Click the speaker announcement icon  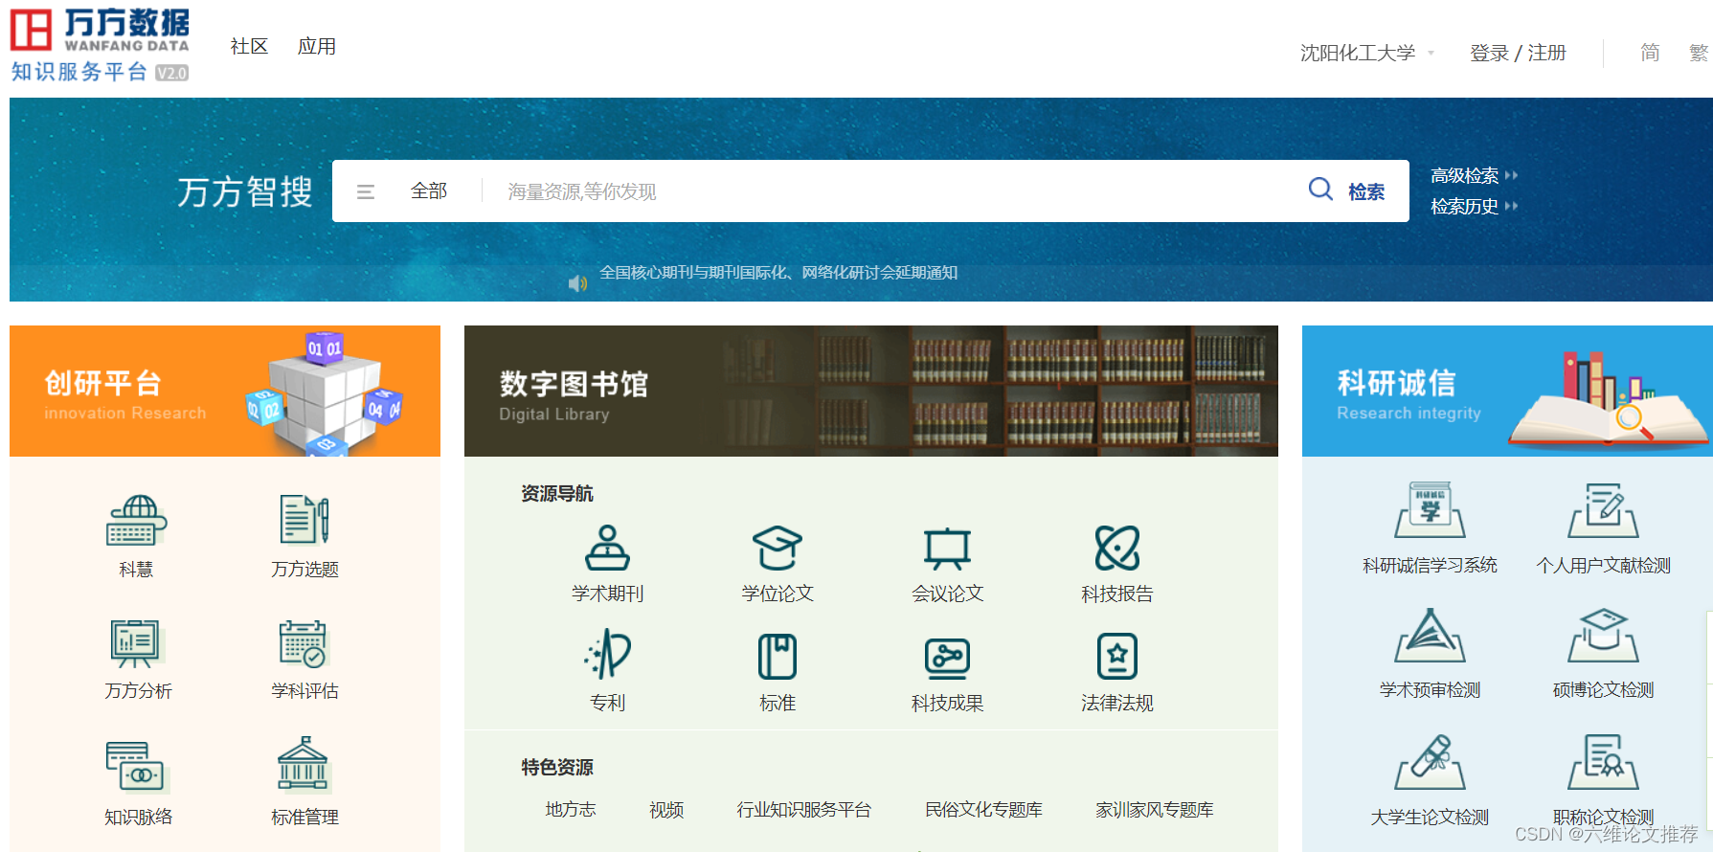pyautogui.click(x=577, y=283)
